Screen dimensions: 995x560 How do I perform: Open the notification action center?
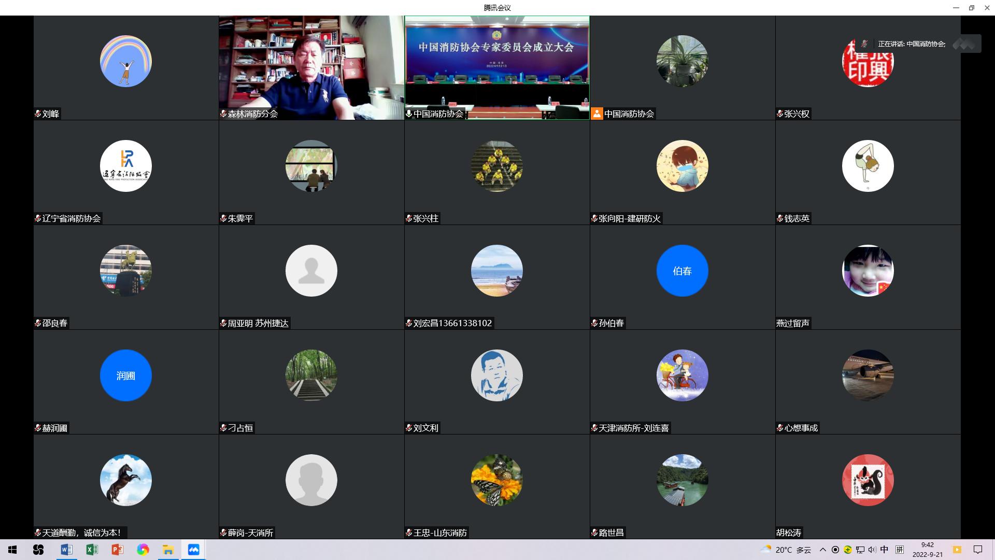point(978,550)
